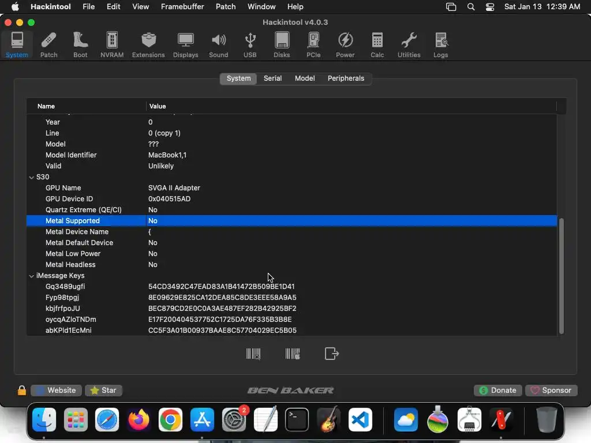The width and height of the screenshot is (591, 443).
Task: Select the GPU Name row
Action: click(291, 188)
